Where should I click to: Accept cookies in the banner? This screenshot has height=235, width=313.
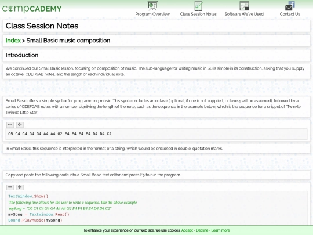[187, 230]
